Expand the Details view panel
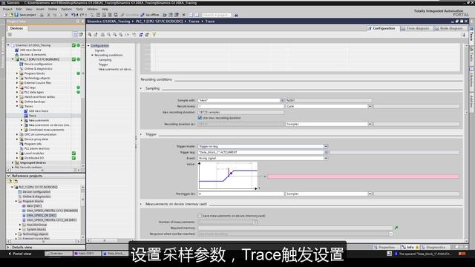The image size is (475, 267). coord(8,247)
